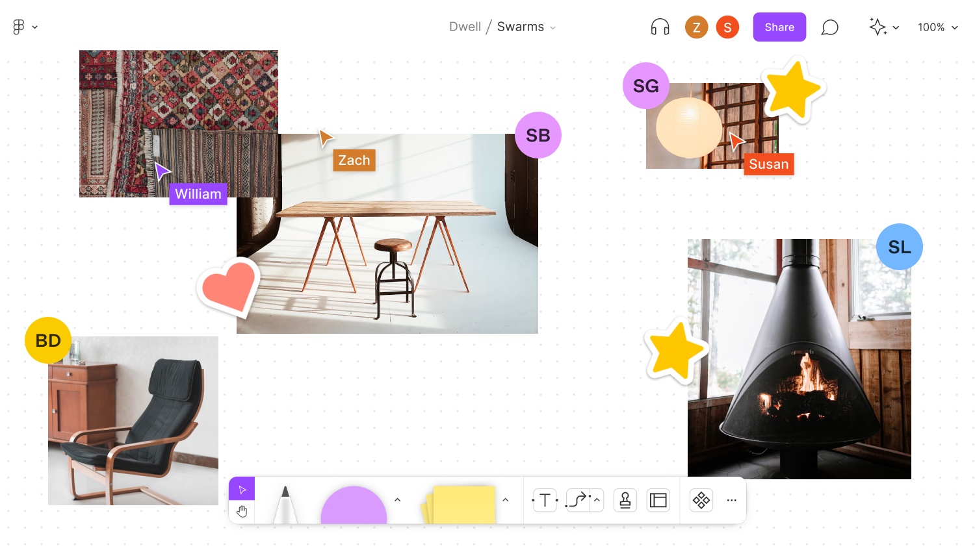Select the Section tool
Screen dimensions: 975x552
pos(658,500)
